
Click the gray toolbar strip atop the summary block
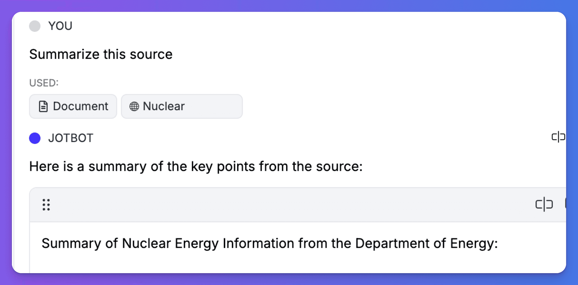[x=282, y=205]
